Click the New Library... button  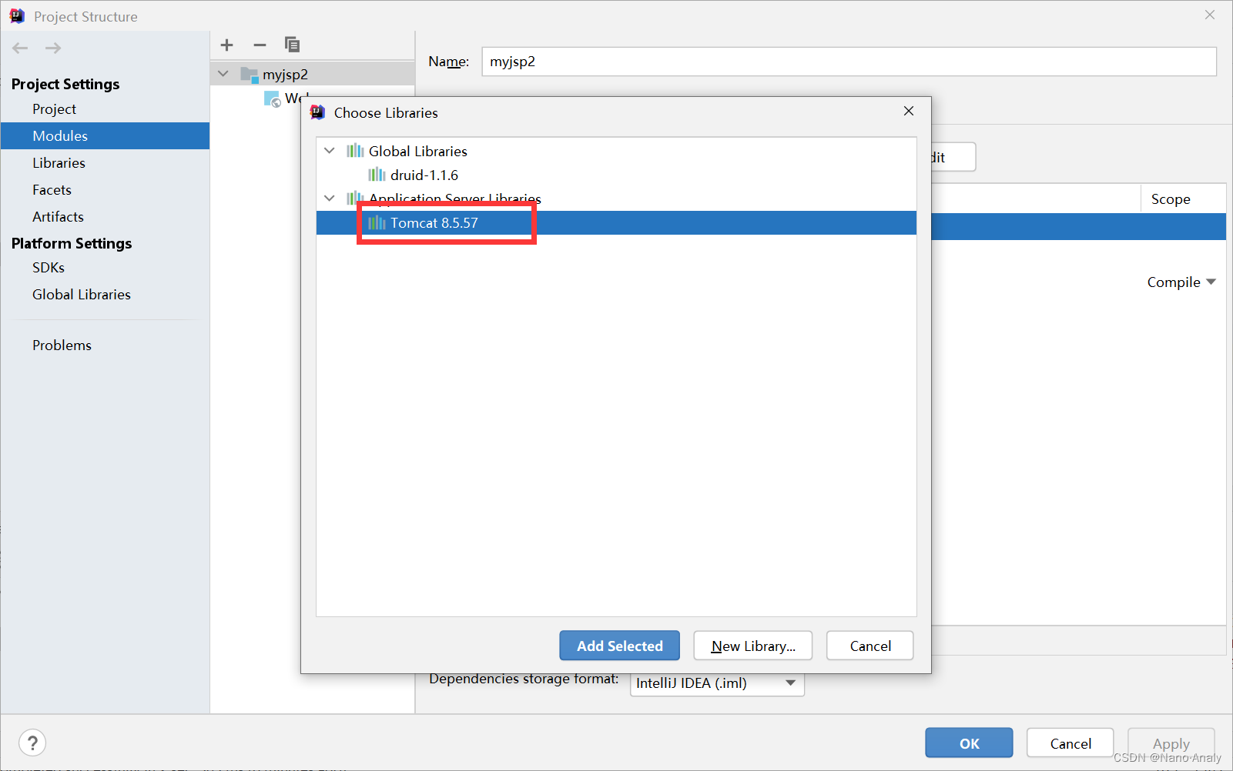click(752, 646)
